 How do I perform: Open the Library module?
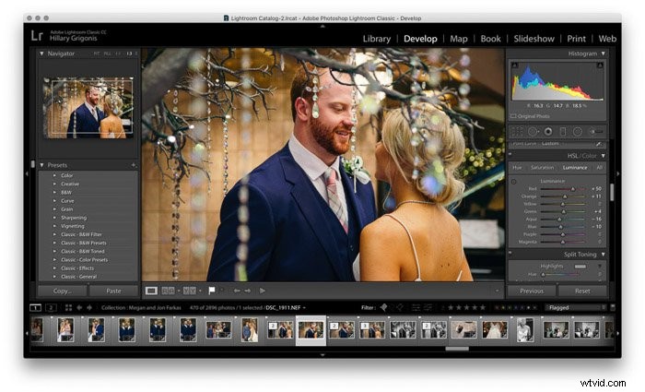pyautogui.click(x=376, y=39)
